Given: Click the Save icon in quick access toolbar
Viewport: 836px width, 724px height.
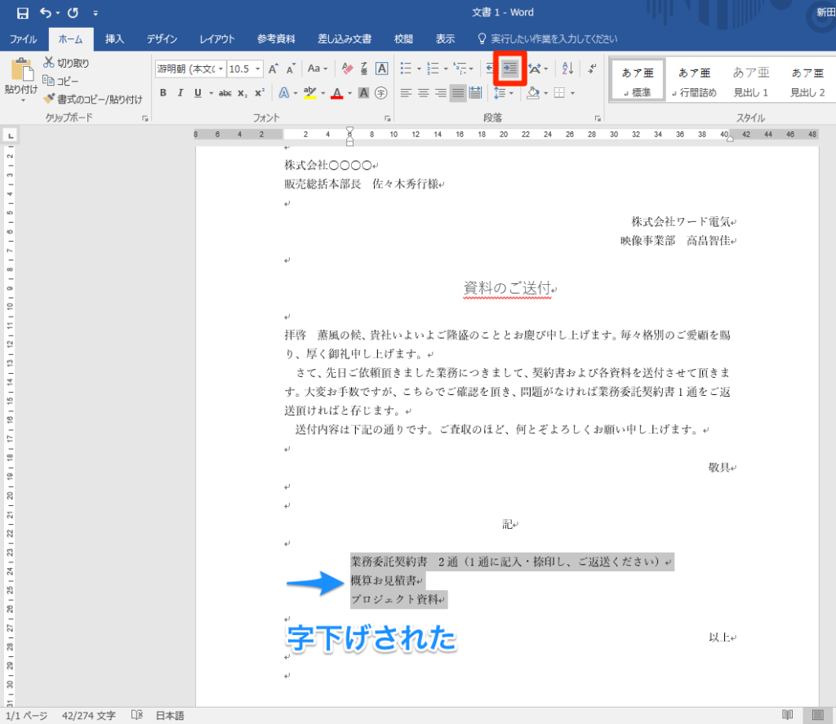Looking at the screenshot, I should 22,13.
